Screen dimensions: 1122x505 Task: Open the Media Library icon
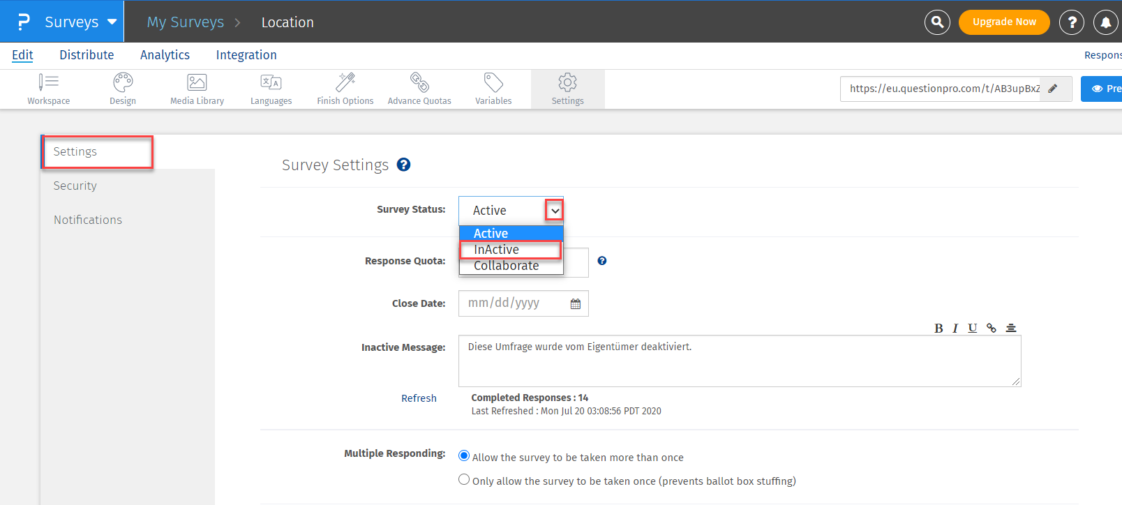coord(197,83)
